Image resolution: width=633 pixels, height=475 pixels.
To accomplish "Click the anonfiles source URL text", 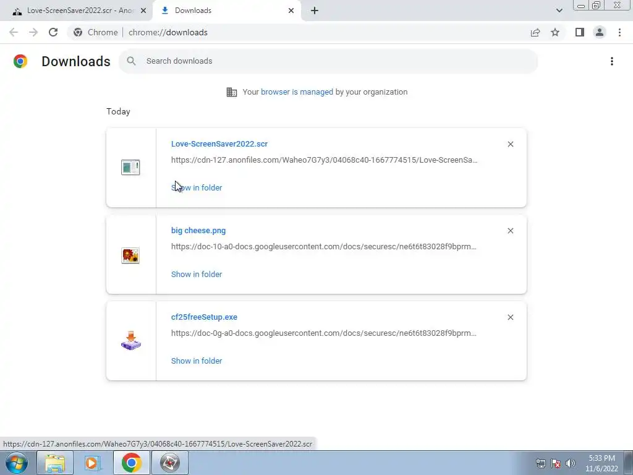I will pos(324,160).
